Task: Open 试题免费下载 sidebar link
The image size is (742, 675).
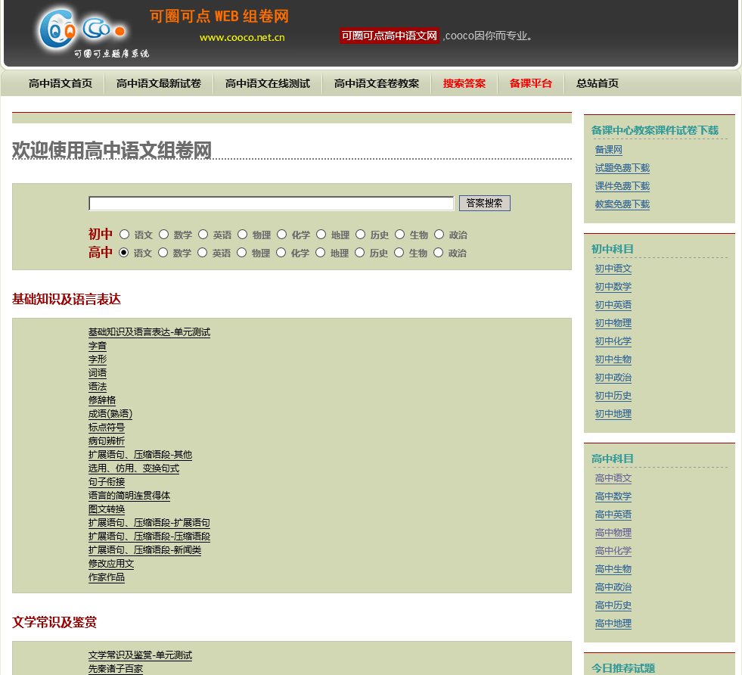Action: click(x=622, y=168)
